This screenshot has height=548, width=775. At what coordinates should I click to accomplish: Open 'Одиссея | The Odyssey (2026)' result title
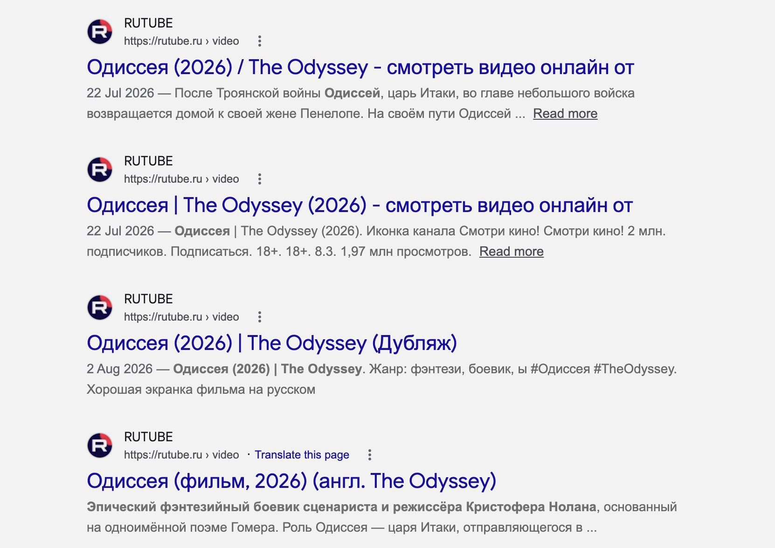(x=360, y=205)
